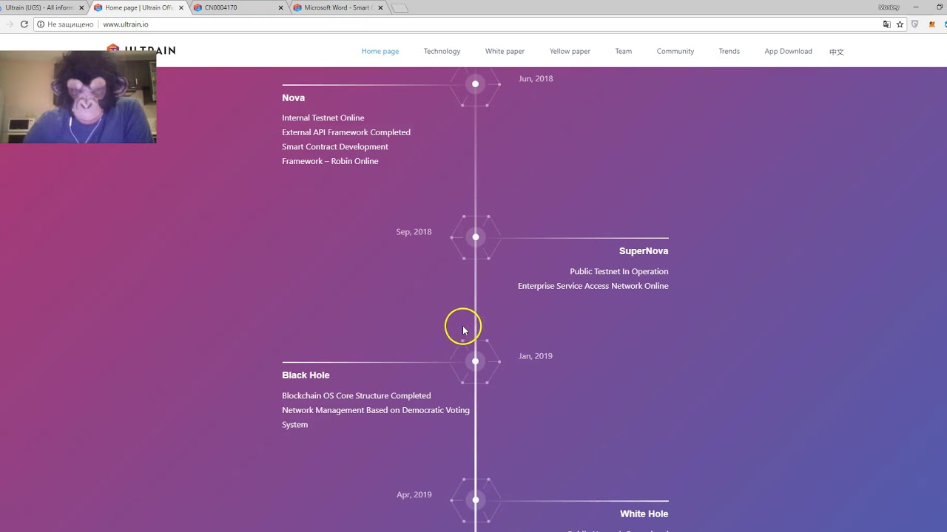Open the MetaMask fox extension

pyautogui.click(x=932, y=24)
